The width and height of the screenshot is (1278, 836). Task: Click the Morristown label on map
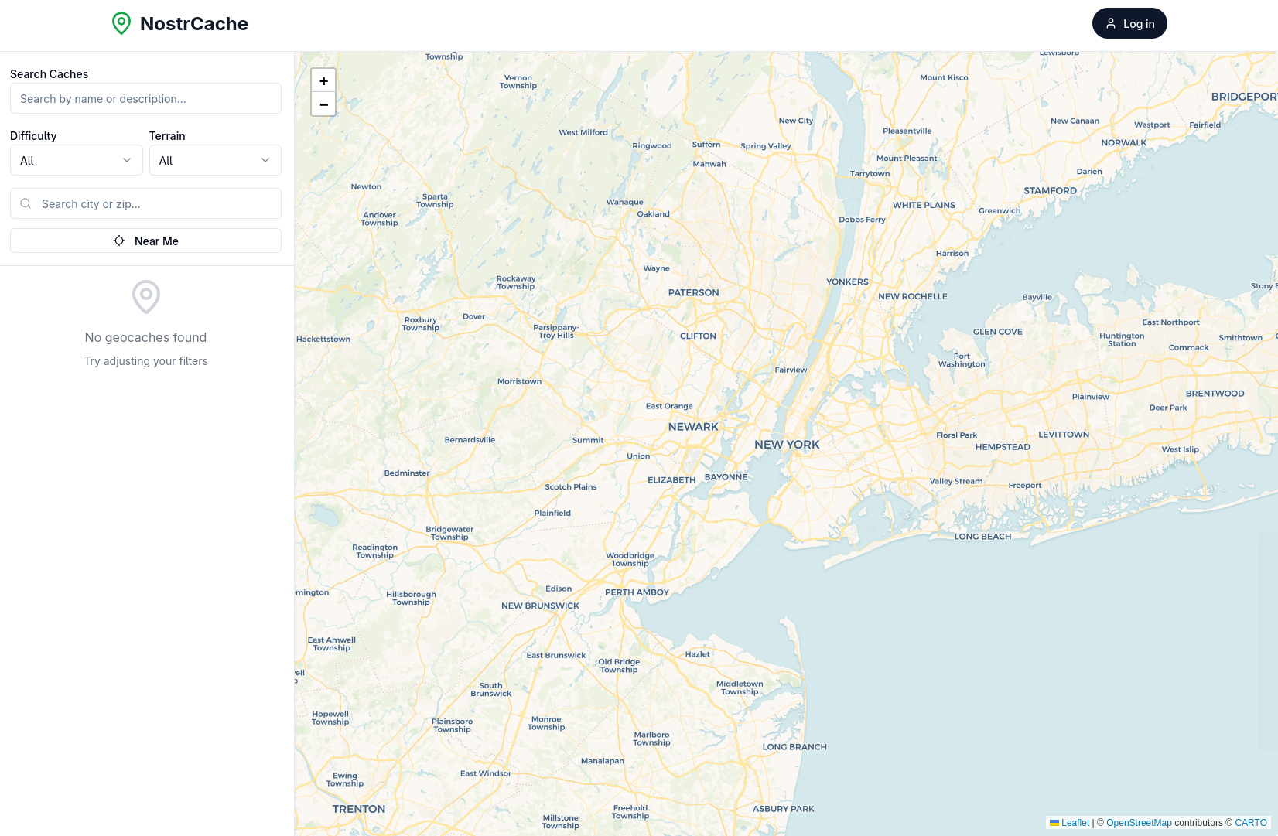[x=519, y=382]
